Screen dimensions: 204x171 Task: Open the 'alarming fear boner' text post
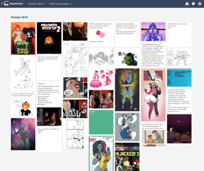pos(49,68)
